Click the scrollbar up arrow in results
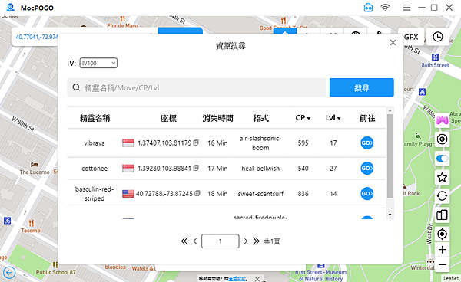Viewport: 461px width, 282px height. pyautogui.click(x=390, y=111)
